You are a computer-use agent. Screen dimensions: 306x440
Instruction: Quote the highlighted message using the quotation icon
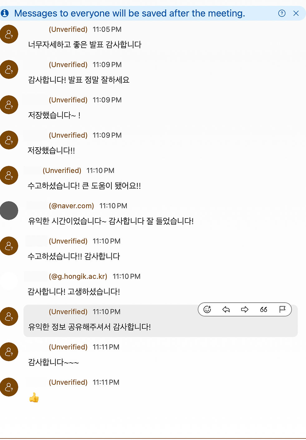point(264,309)
